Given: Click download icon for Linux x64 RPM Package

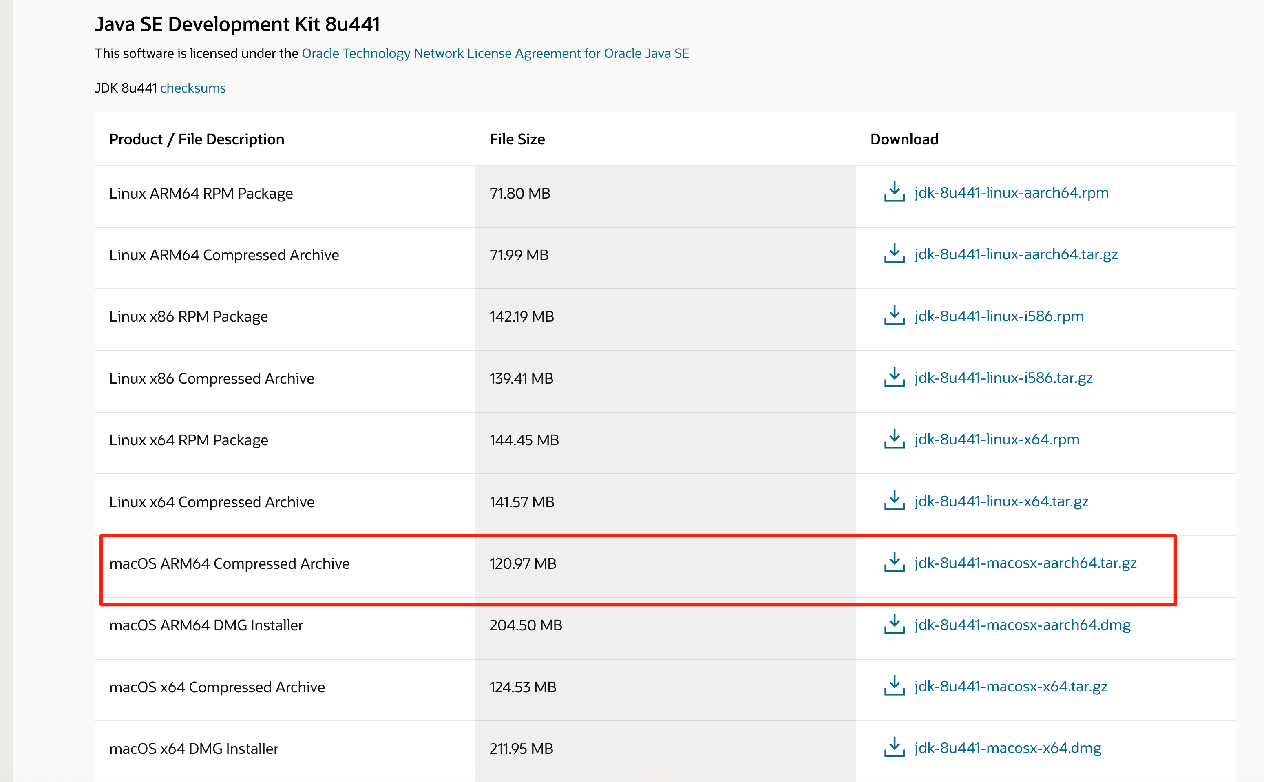Looking at the screenshot, I should click(x=894, y=439).
